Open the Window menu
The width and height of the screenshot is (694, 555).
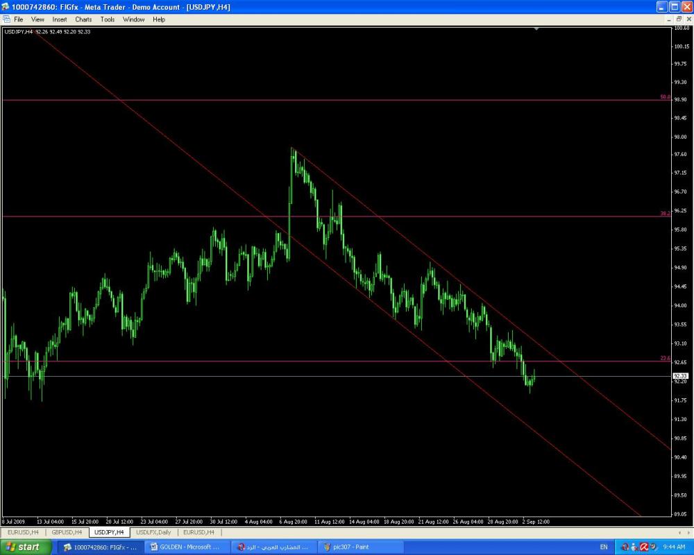[134, 19]
